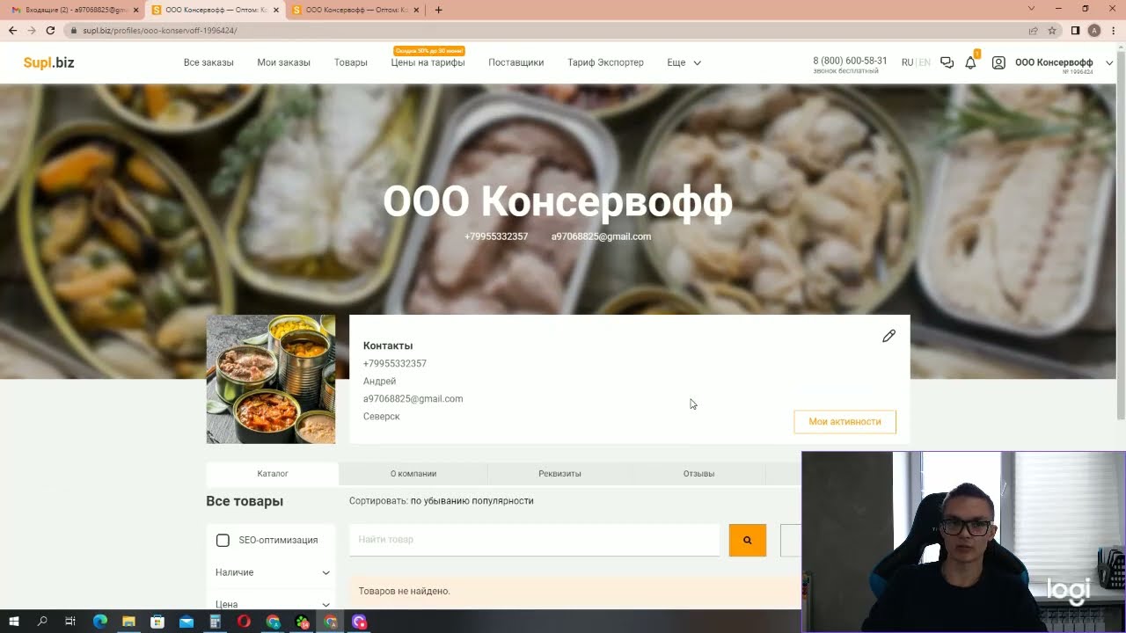Click the 'Товаров не найдено.' message
Image resolution: width=1126 pixels, height=633 pixels.
404,591
